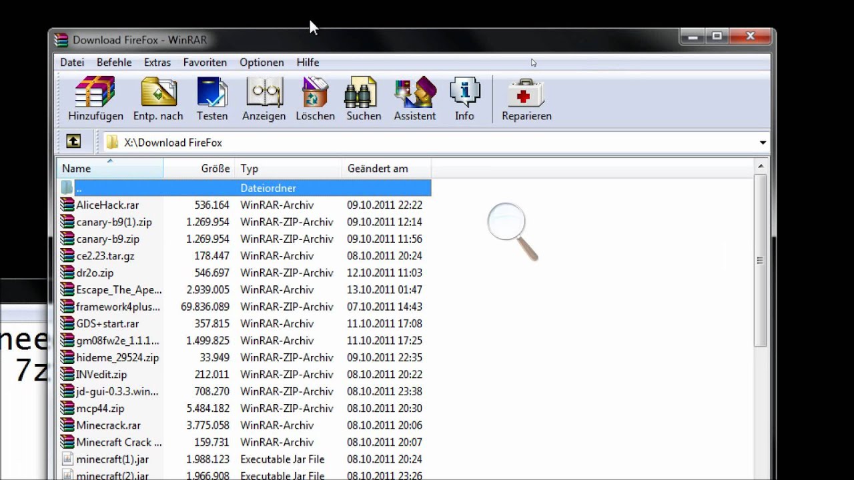This screenshot has width=854, height=480.
Task: Click the 3.775.058 size value
Action: click(207, 425)
